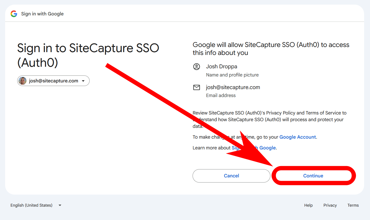Select the 'Name and profile picture' label
370x220 pixels.
[232, 75]
